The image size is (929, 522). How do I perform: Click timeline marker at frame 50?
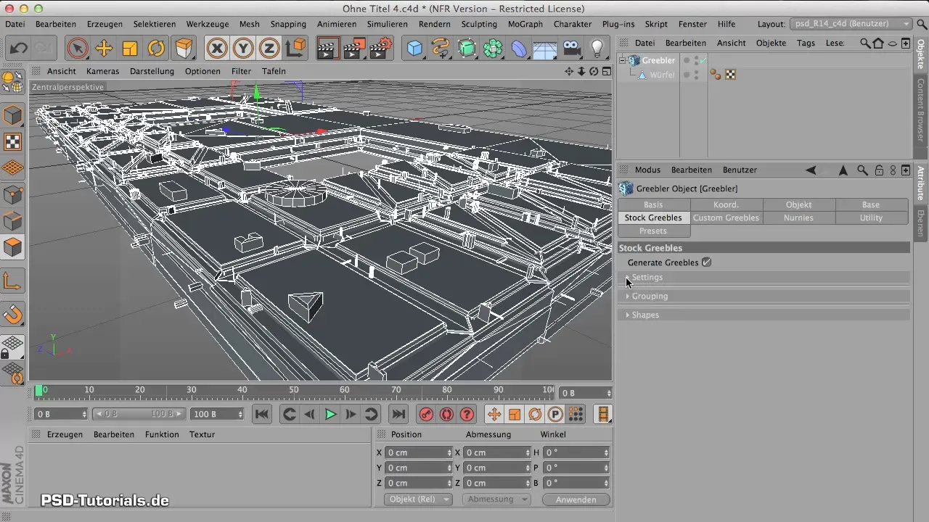(x=294, y=390)
